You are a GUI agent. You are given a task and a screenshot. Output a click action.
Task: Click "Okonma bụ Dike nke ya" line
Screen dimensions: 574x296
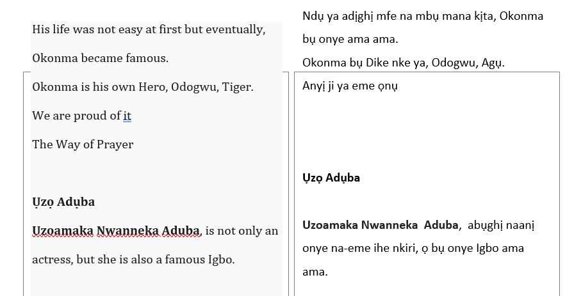404,63
